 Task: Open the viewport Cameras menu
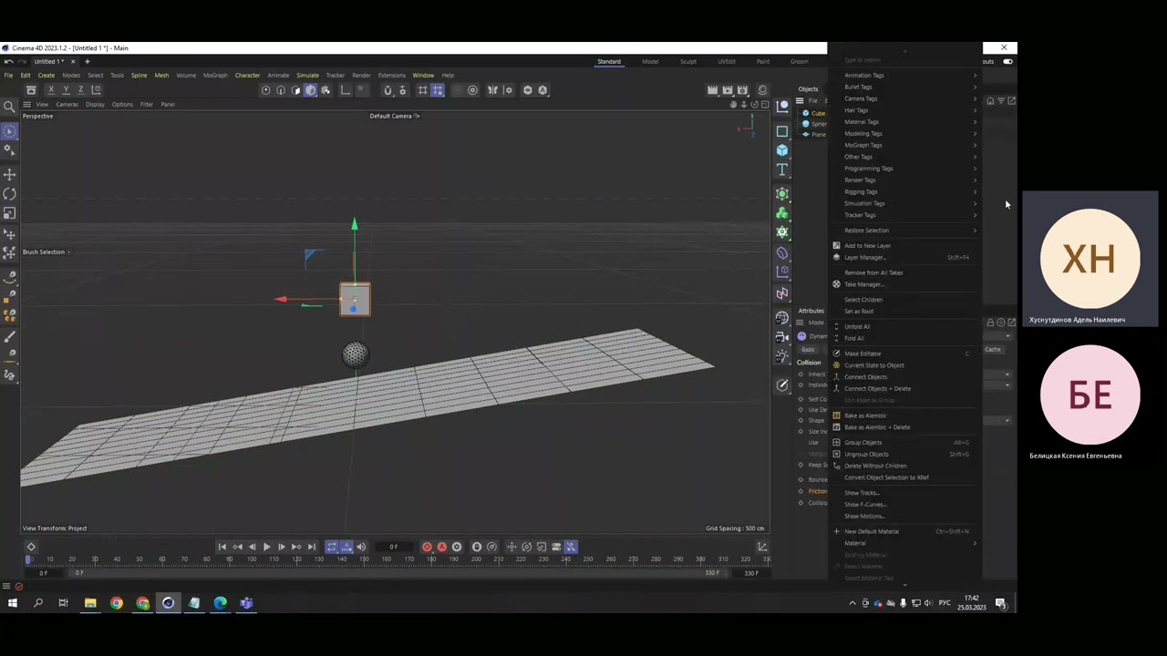(x=67, y=104)
